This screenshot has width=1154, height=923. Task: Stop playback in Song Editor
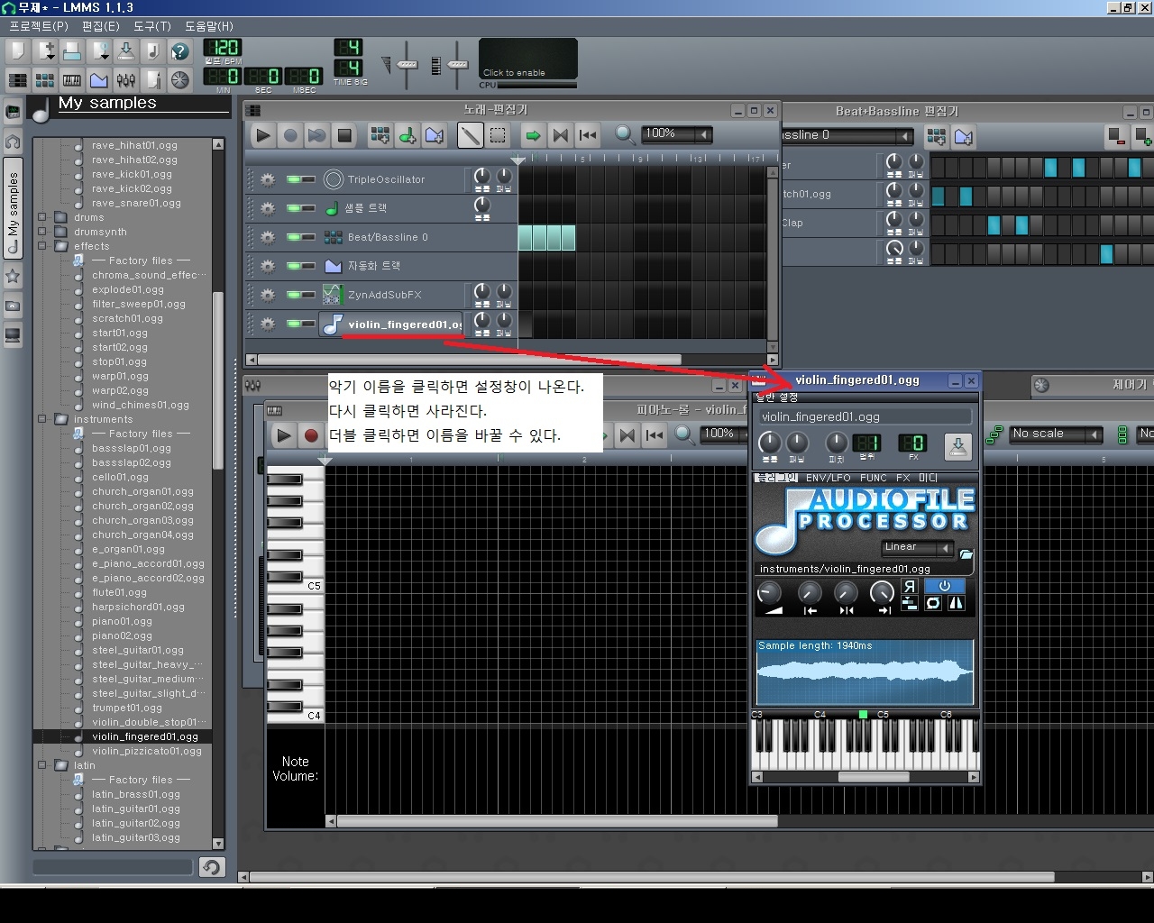(x=343, y=136)
